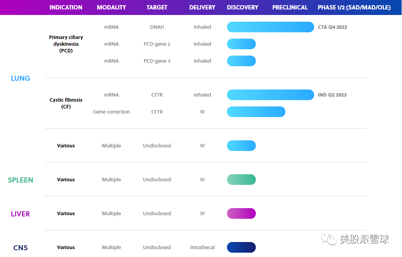Image resolution: width=402 pixels, height=257 pixels.
Task: Click the magenta LIVER progress bar
Action: pos(241,214)
